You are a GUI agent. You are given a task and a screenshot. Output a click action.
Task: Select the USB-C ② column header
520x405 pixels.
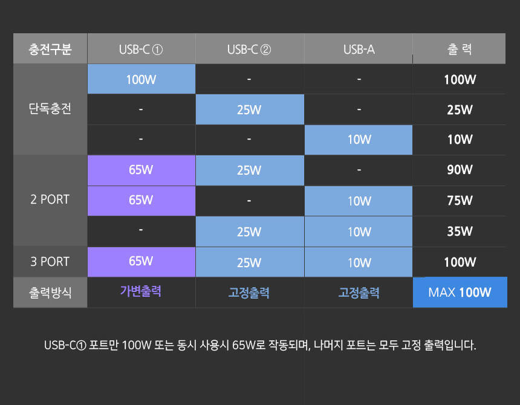pos(249,49)
